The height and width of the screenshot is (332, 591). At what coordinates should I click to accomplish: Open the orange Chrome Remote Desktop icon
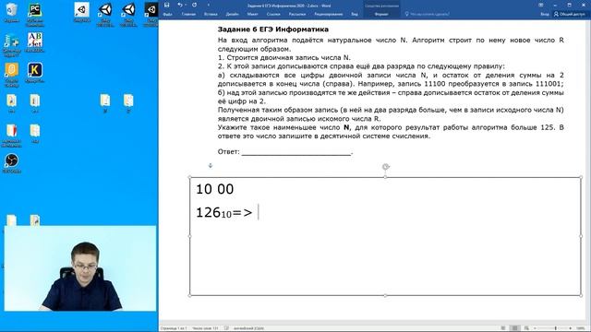point(12,75)
